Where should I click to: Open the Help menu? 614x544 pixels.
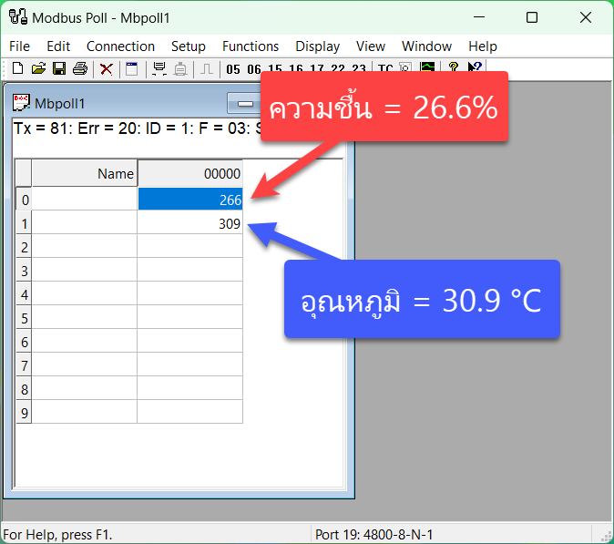point(483,46)
